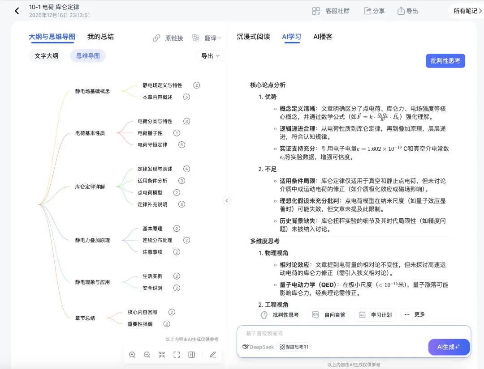
Task: Click the 分享 share button
Action: pyautogui.click(x=374, y=11)
